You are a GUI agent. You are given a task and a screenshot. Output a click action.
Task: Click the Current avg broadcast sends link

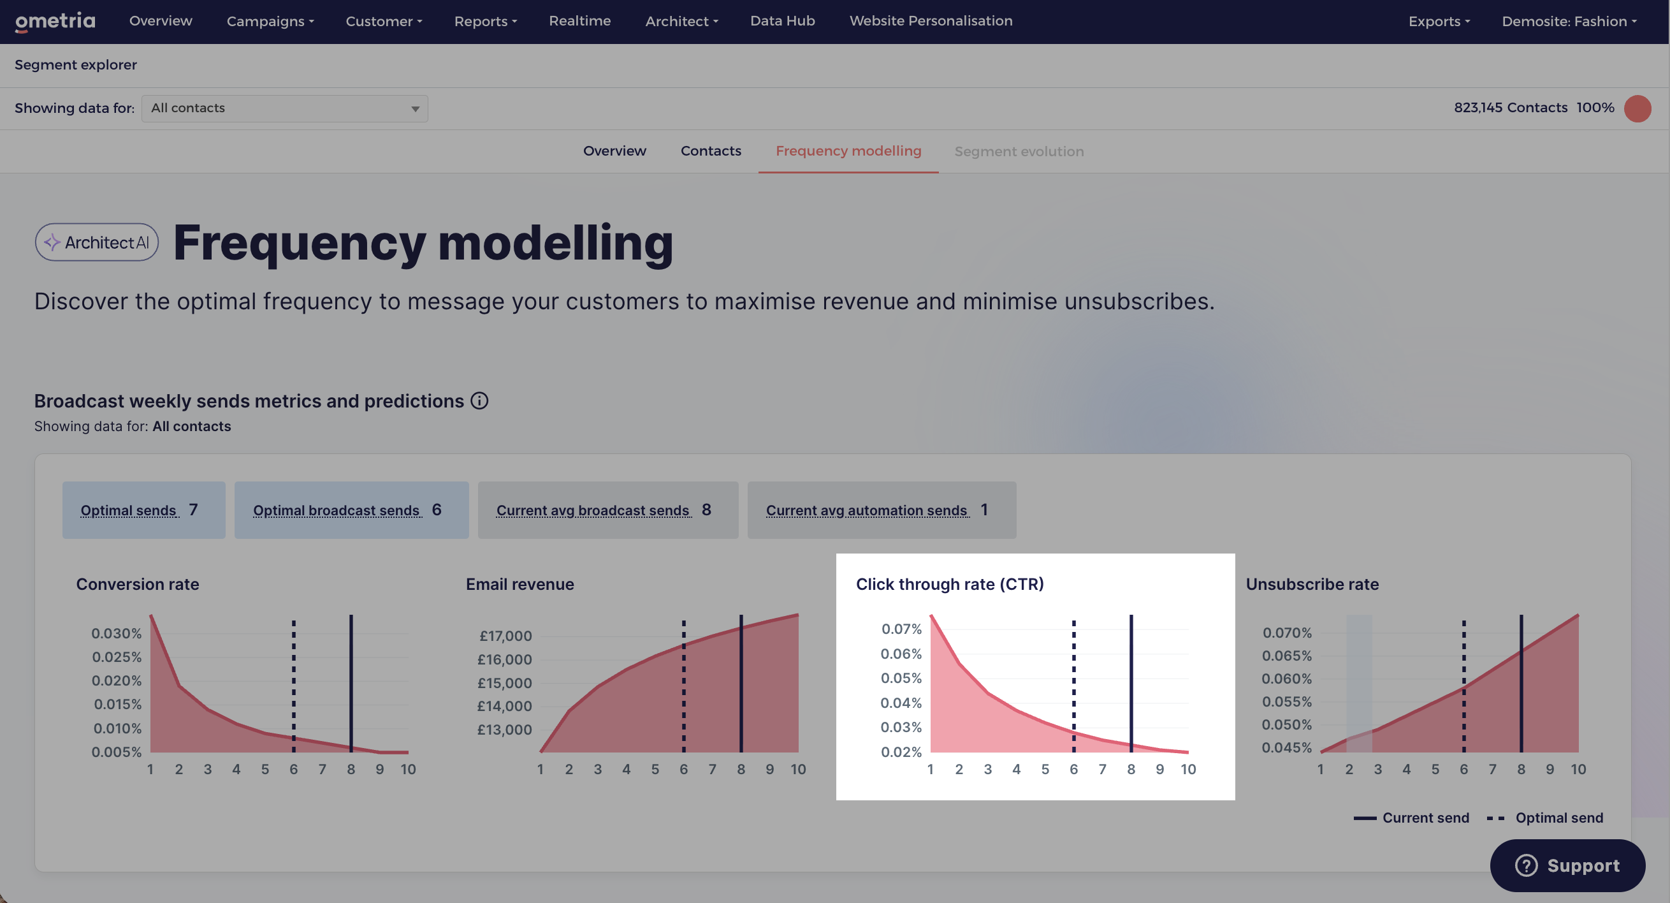coord(593,511)
